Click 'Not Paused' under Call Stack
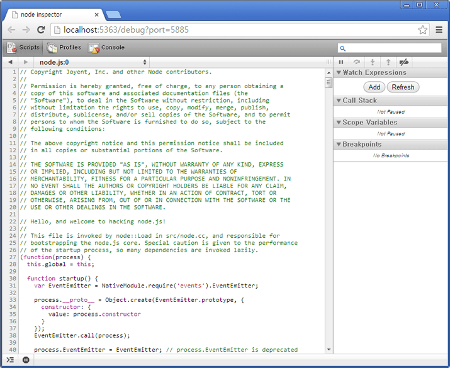Image resolution: width=450 pixels, height=368 pixels. [x=391, y=112]
